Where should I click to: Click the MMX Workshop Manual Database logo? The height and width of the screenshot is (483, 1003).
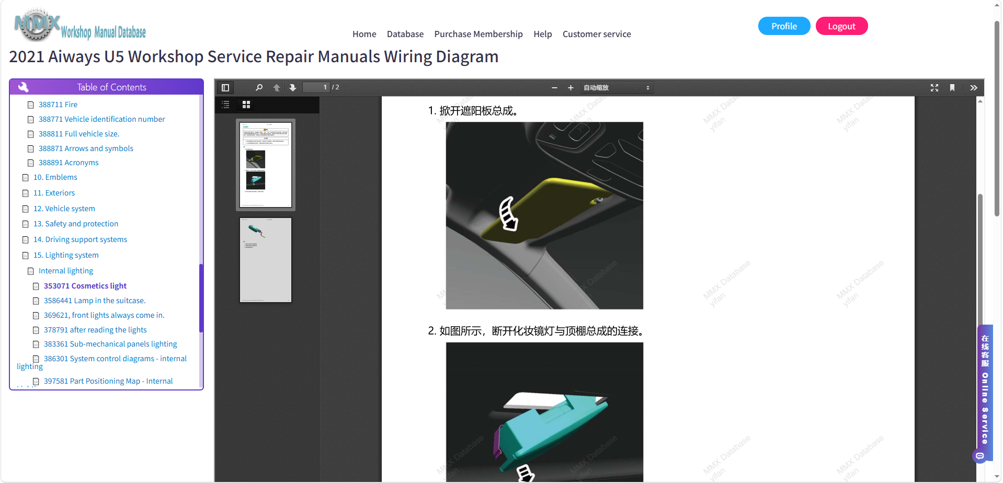[x=80, y=26]
